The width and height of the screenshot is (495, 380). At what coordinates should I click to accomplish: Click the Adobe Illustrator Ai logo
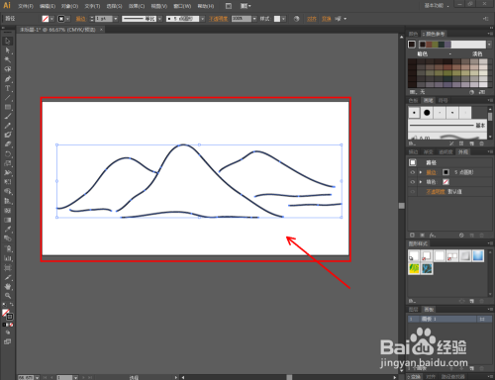coord(7,5)
